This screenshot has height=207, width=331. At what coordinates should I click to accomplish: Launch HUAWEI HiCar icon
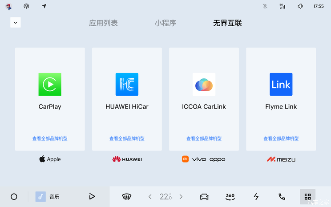click(127, 84)
